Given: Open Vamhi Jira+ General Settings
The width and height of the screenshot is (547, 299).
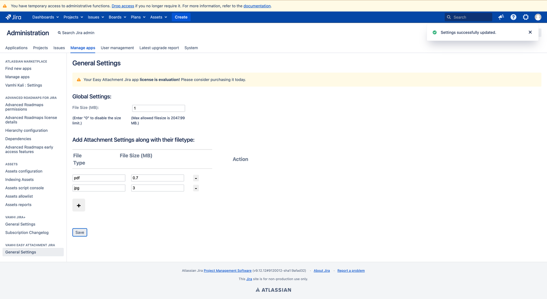Looking at the screenshot, I should (x=20, y=224).
